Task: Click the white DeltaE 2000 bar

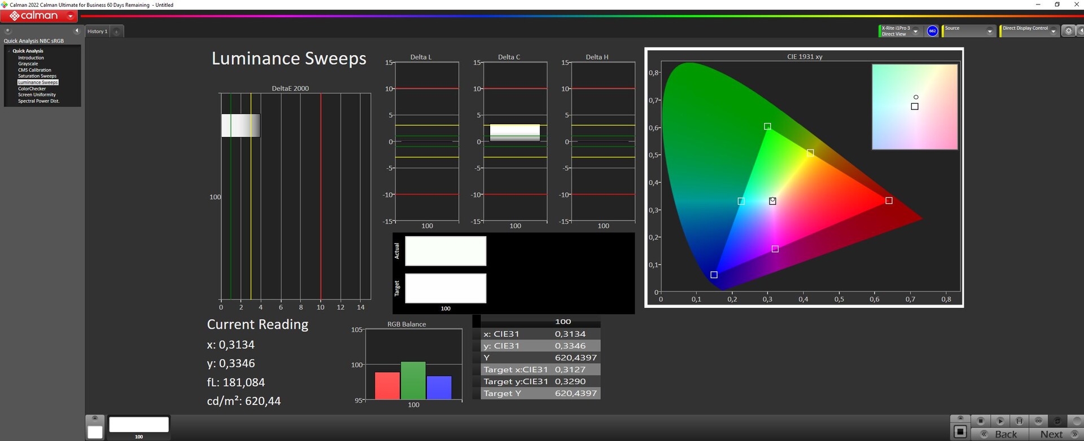Action: 241,125
